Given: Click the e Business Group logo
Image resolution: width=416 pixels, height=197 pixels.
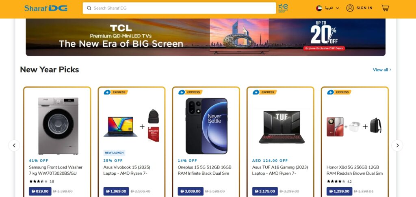Looking at the screenshot, I should [283, 8].
